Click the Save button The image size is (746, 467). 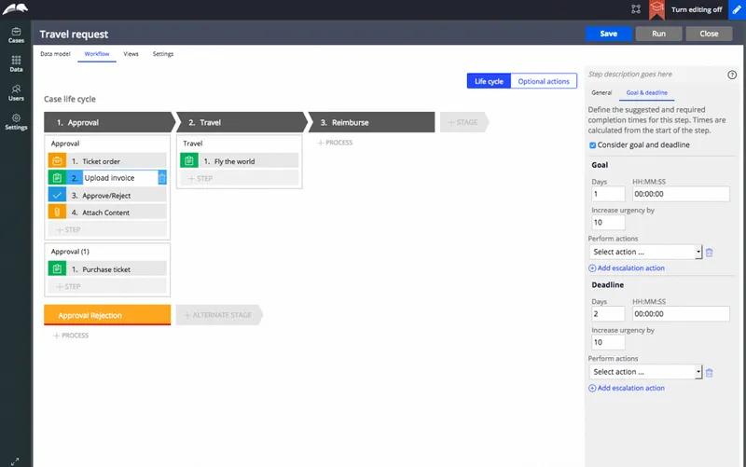[609, 34]
